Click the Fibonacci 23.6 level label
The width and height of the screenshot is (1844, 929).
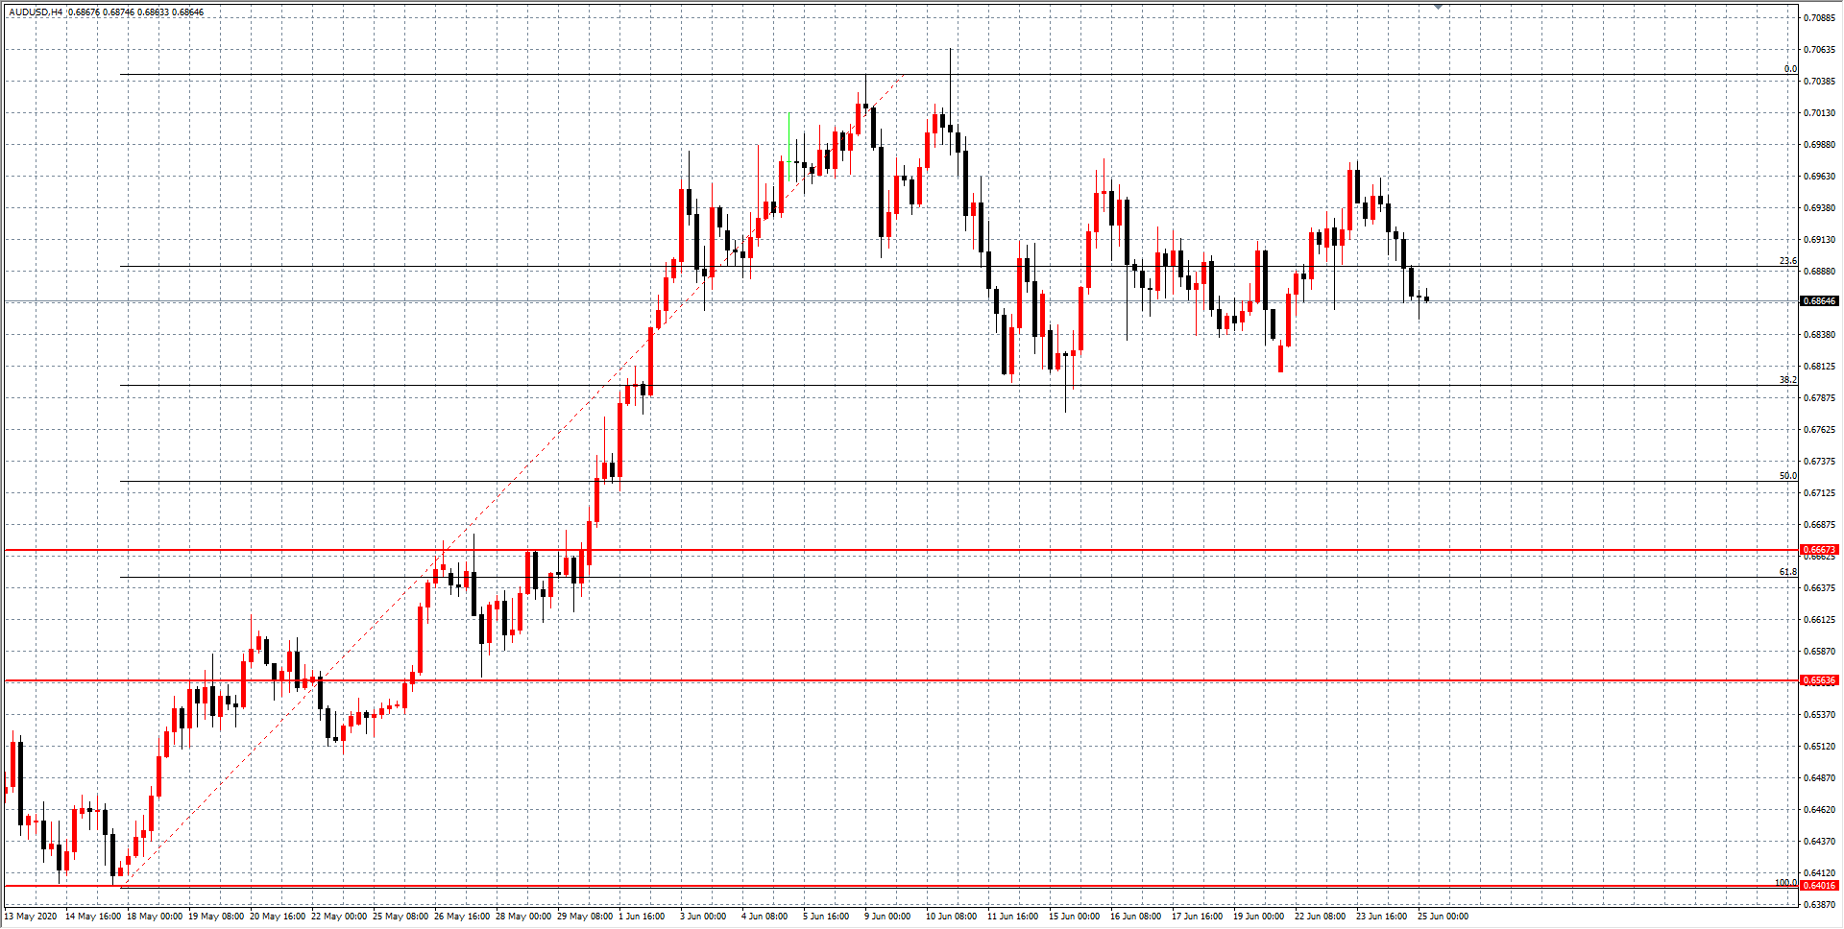(1787, 261)
